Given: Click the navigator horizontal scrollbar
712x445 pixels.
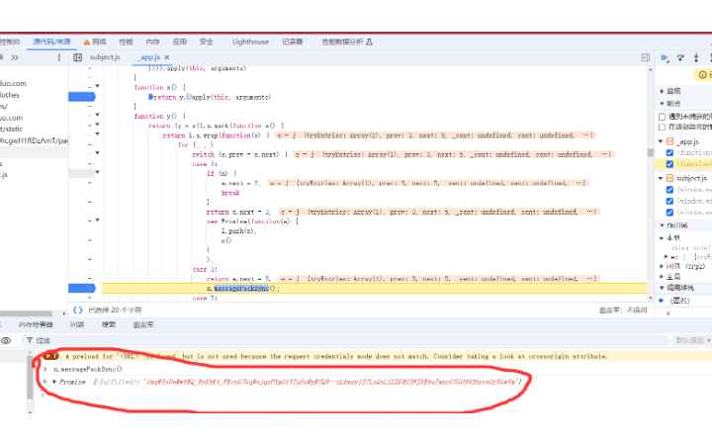Looking at the screenshot, I should [x=26, y=313].
